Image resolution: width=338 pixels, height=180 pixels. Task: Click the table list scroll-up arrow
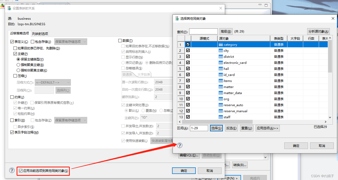tap(330, 38)
